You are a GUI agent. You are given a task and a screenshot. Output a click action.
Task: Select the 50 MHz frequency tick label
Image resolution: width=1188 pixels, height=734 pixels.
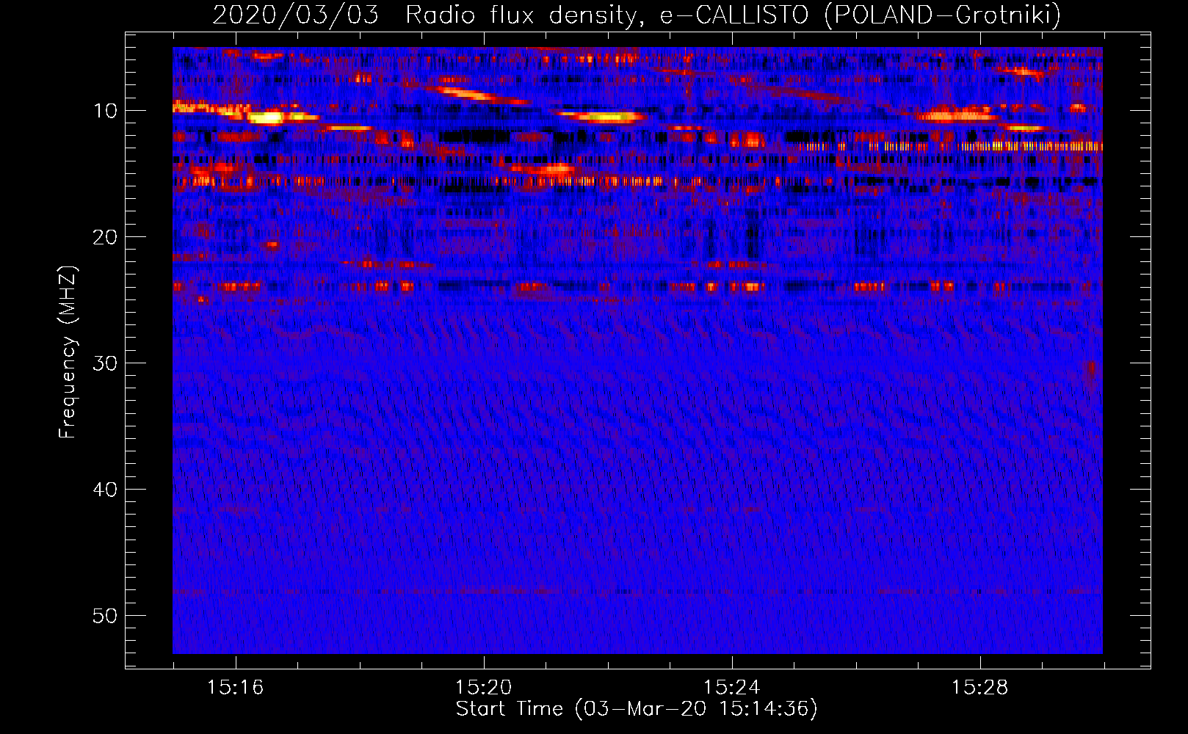click(x=105, y=616)
